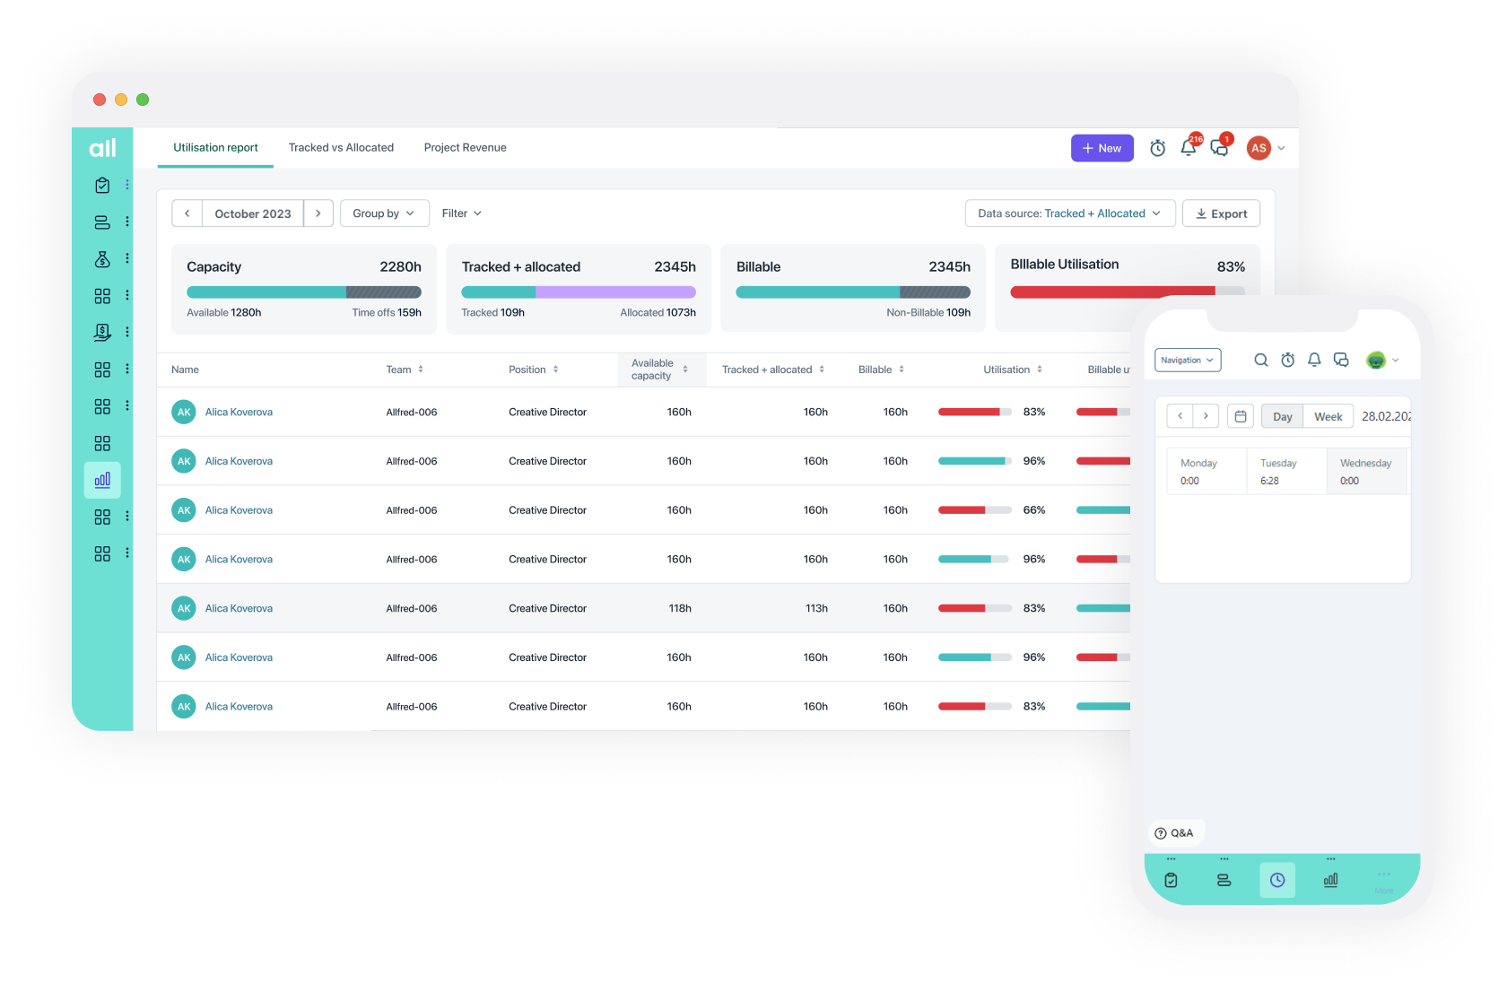
Task: Click the Export button
Action: (x=1221, y=213)
